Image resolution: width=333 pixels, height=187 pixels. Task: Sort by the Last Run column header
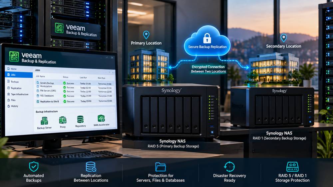coord(83,77)
